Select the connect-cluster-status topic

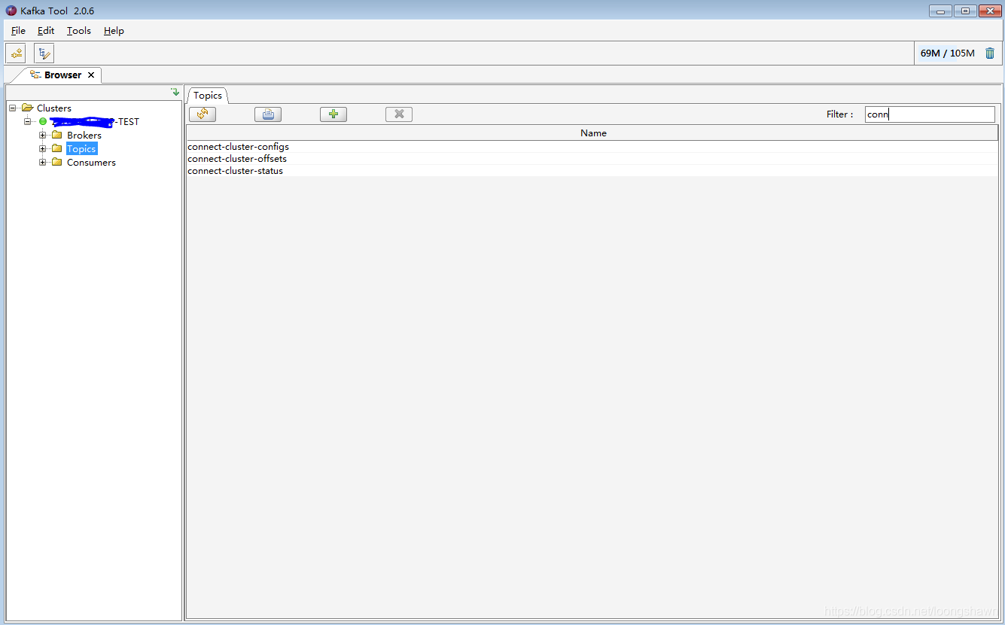pos(592,171)
